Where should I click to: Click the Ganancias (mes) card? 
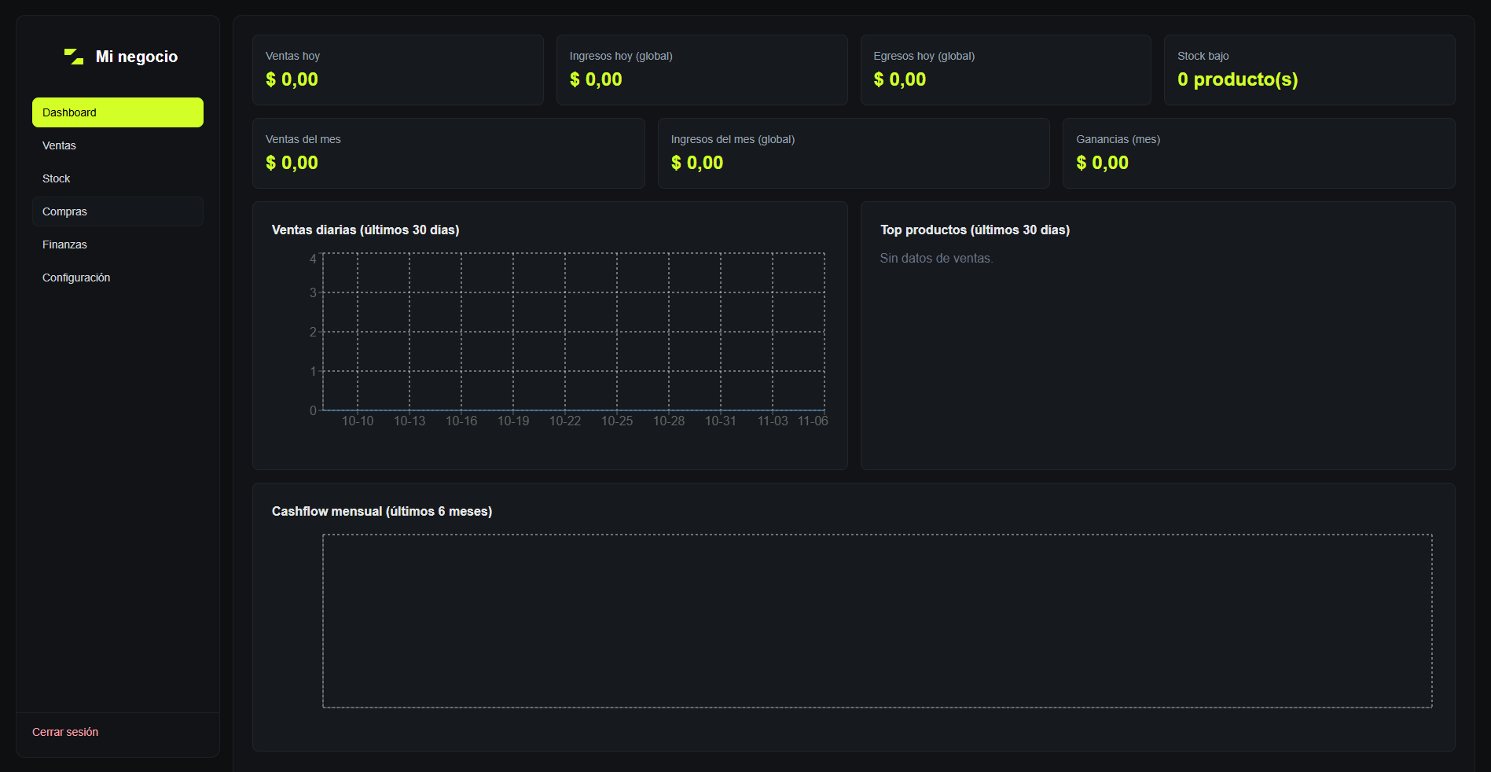point(1258,153)
